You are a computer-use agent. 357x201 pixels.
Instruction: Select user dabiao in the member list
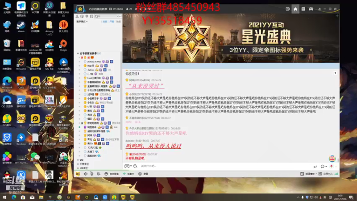coord(91,70)
